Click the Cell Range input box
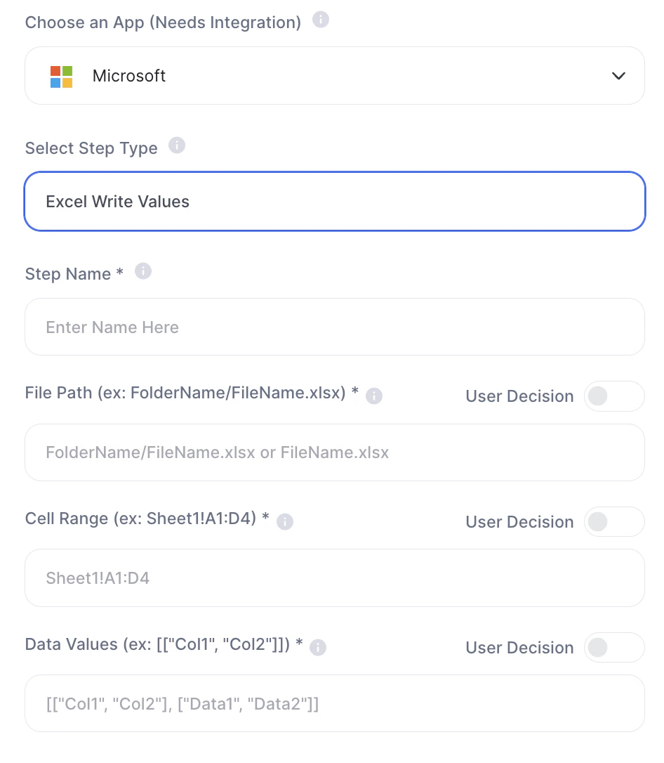Viewport: 664px width, 763px height. [x=334, y=578]
